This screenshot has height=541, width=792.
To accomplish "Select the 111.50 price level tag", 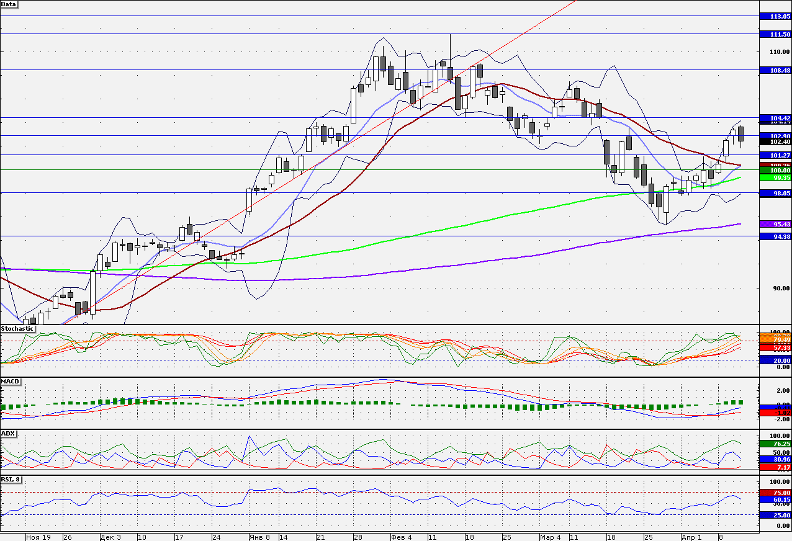I will point(775,34).
